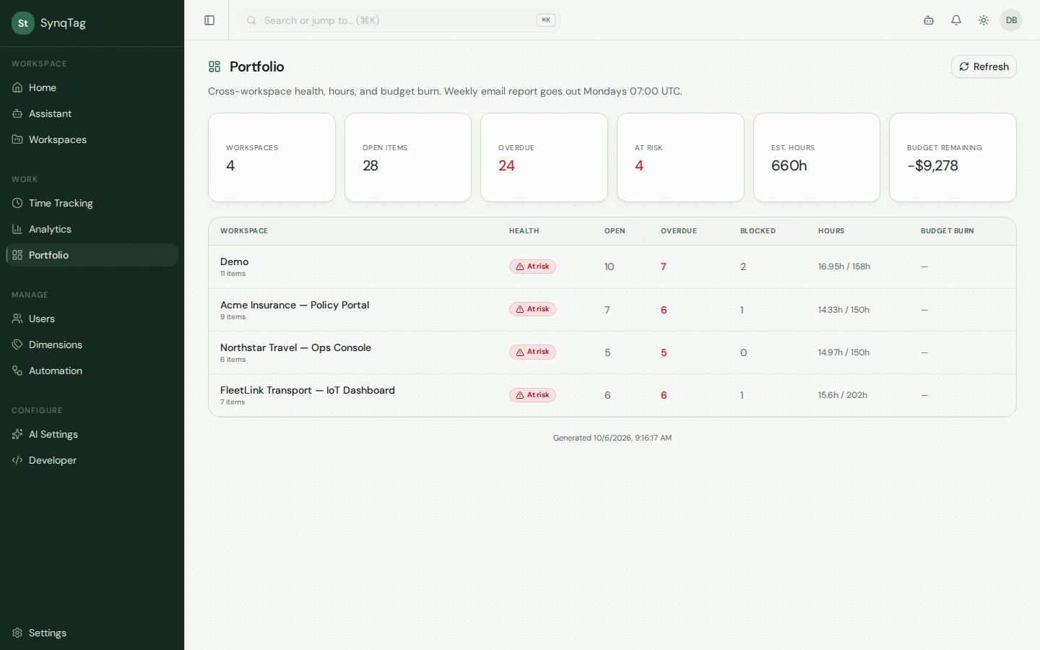
Task: Click the Assistant icon in sidebar
Action: click(x=17, y=113)
